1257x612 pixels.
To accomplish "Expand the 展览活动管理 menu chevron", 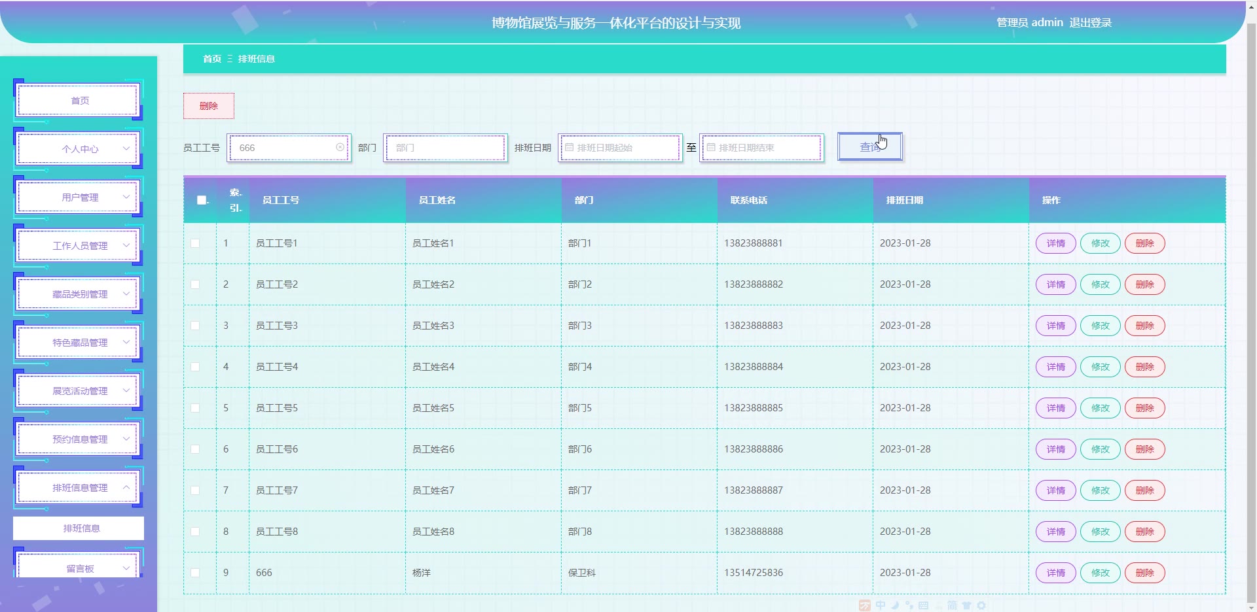I will pyautogui.click(x=126, y=390).
